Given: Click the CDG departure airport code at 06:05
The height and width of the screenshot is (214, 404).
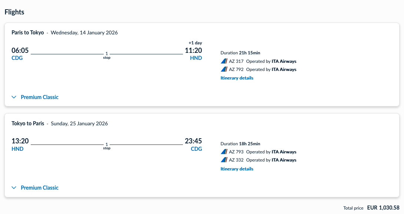Looking at the screenshot, I should pos(17,58).
